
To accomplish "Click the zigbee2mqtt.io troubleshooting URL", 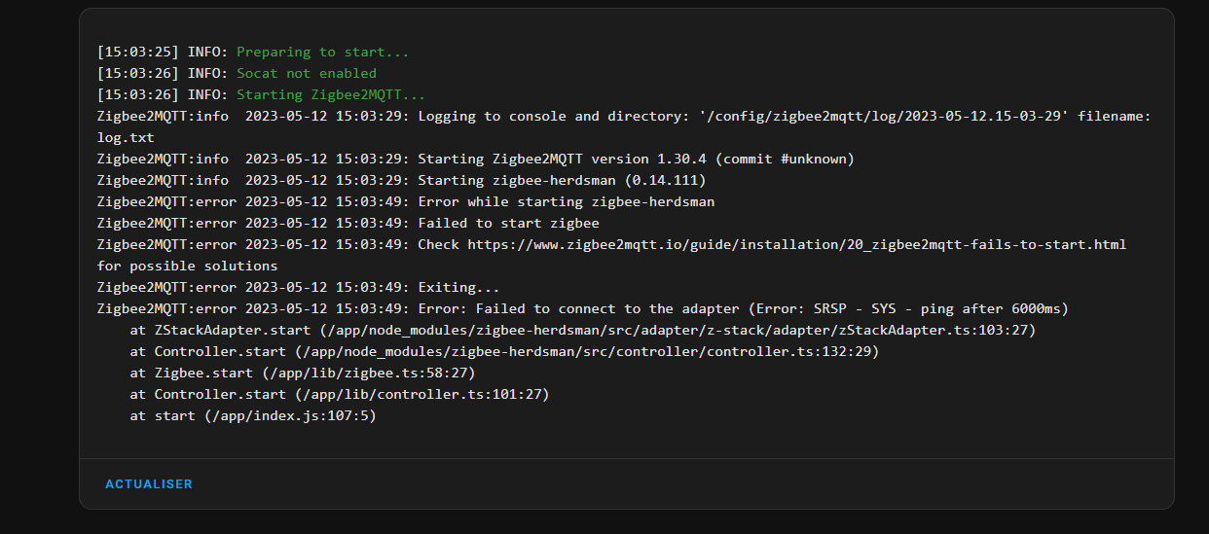I will point(796,244).
